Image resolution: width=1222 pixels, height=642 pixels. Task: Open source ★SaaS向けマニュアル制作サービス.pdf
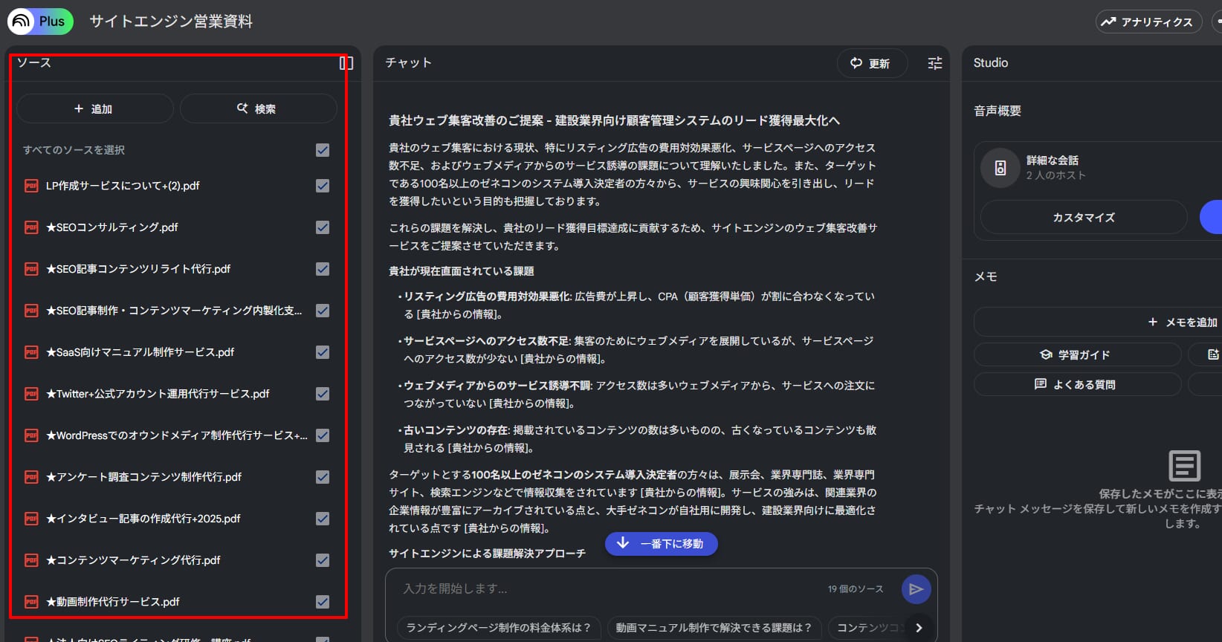pyautogui.click(x=140, y=352)
